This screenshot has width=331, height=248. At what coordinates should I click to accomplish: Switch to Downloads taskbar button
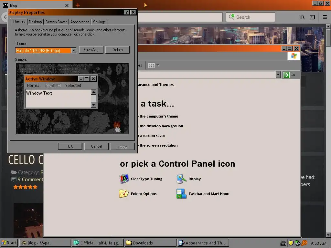coord(150,243)
